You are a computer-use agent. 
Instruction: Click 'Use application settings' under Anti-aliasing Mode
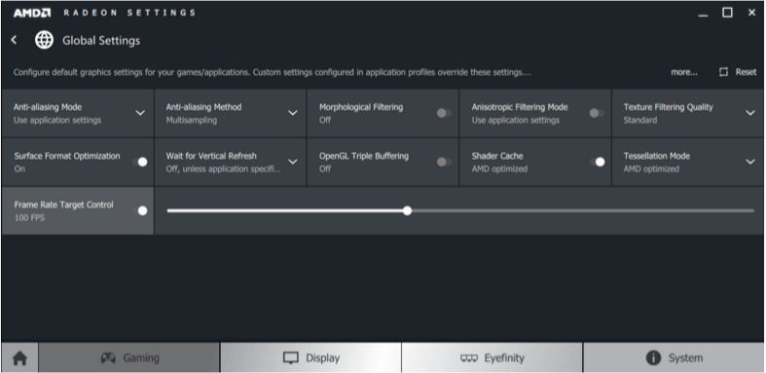[57, 120]
